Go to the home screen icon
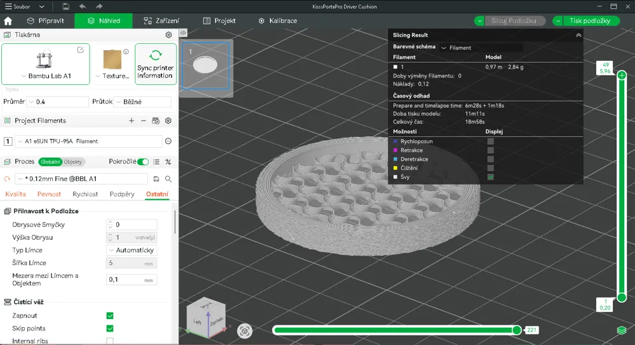Image resolution: width=635 pixels, height=345 pixels. [x=8, y=21]
